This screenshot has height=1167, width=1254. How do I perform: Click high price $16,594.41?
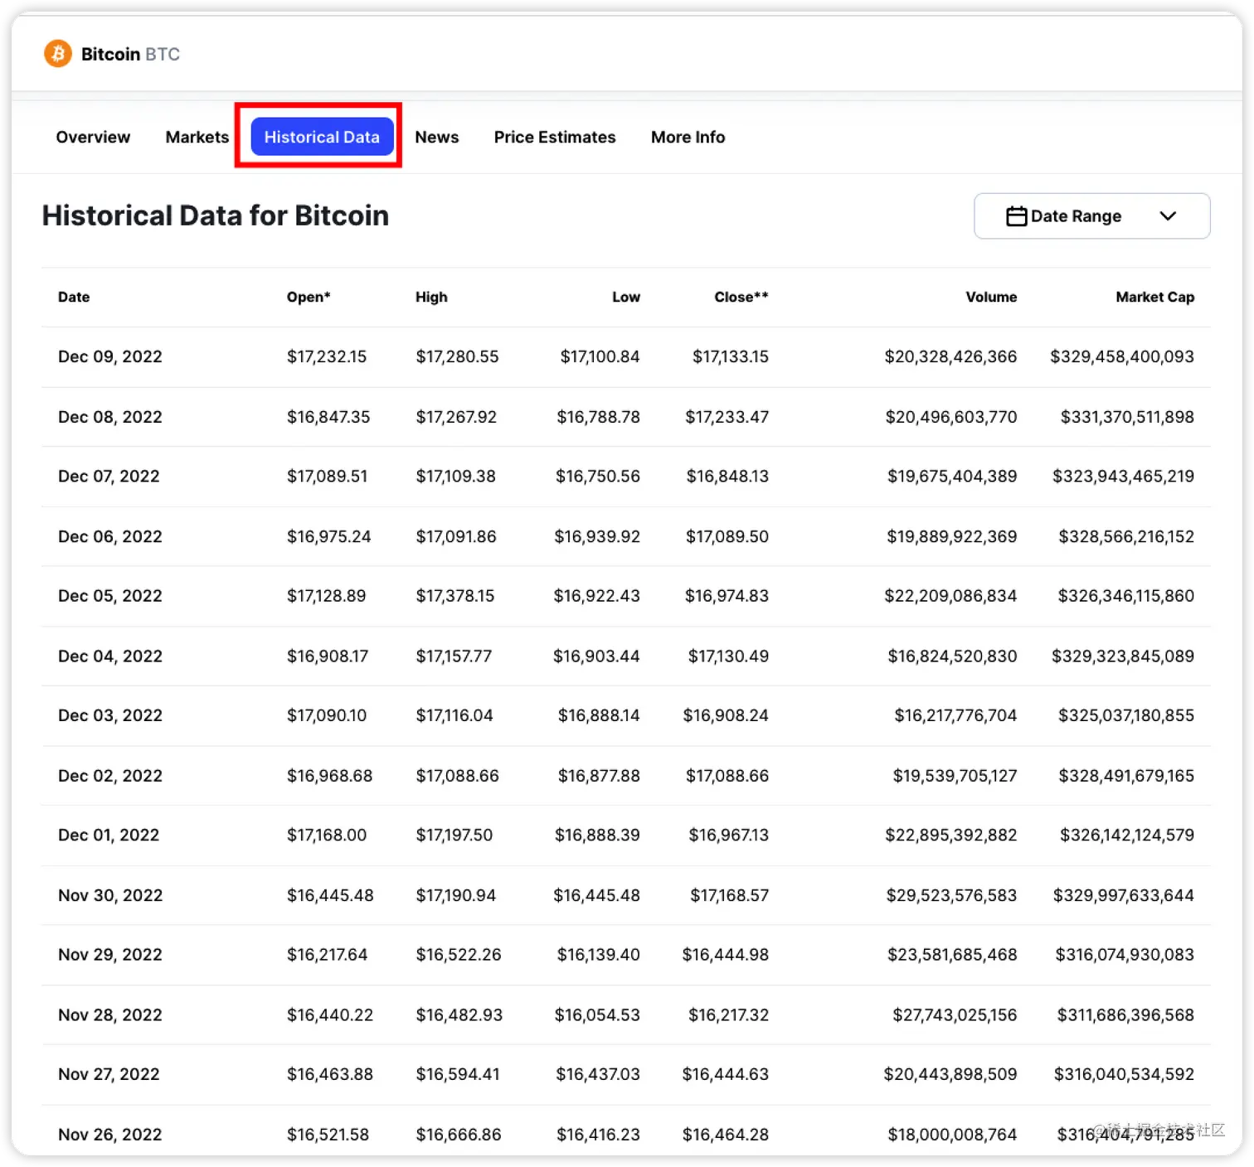tap(458, 1074)
